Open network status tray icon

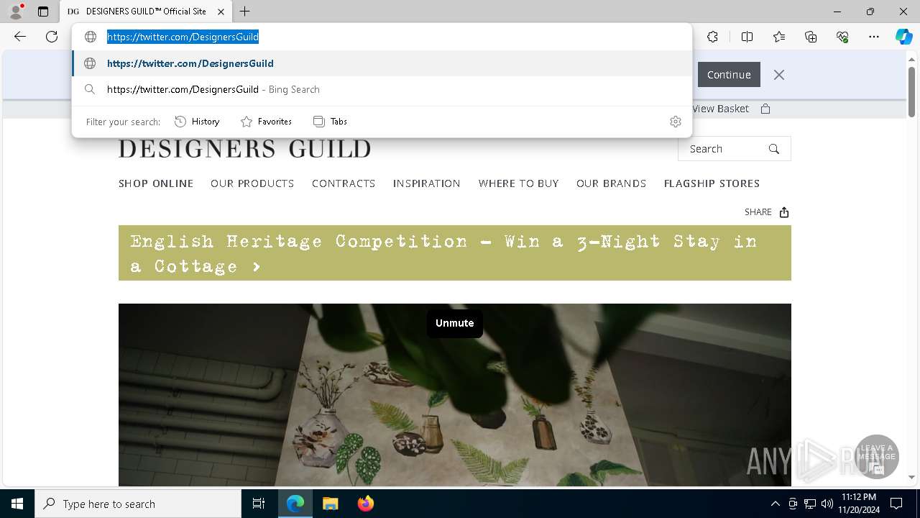[x=810, y=504]
